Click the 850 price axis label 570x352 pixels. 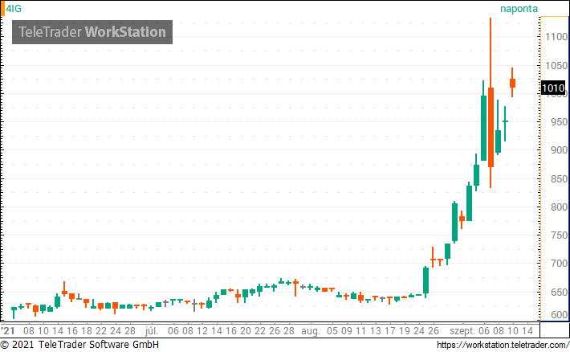559,178
